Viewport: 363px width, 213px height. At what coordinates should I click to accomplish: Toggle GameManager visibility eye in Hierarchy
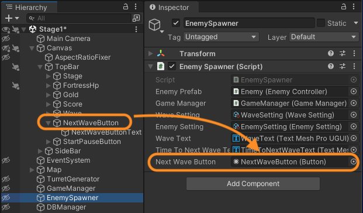6,188
